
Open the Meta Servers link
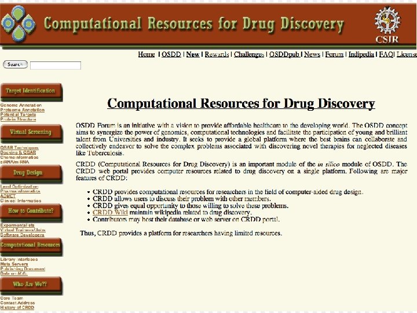point(14,264)
